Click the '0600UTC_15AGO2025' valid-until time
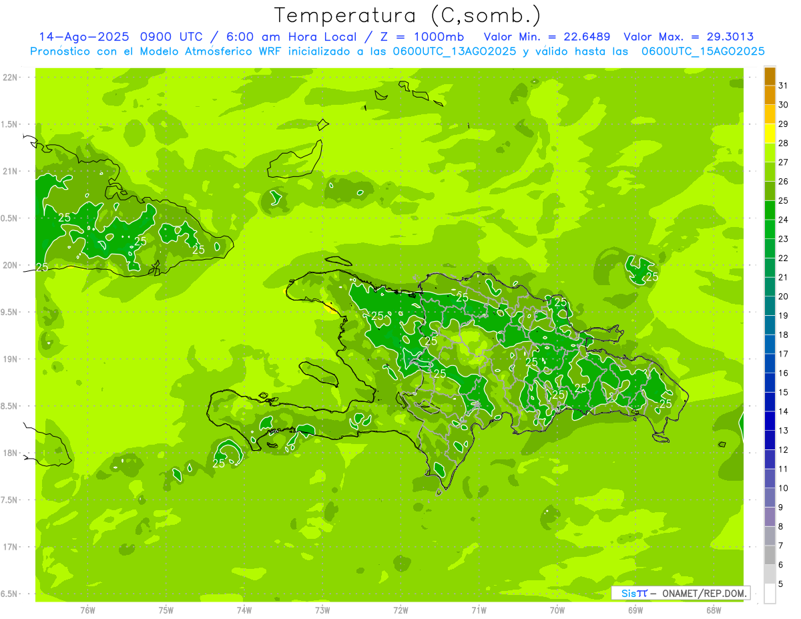This screenshot has width=801, height=619. [x=702, y=51]
